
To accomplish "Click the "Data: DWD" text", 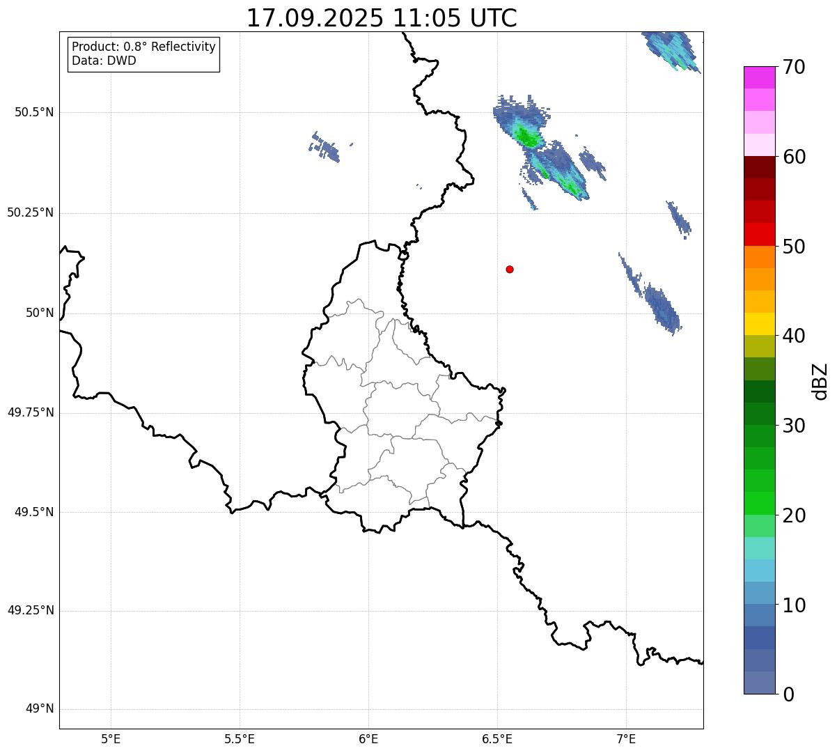I will 104,61.
